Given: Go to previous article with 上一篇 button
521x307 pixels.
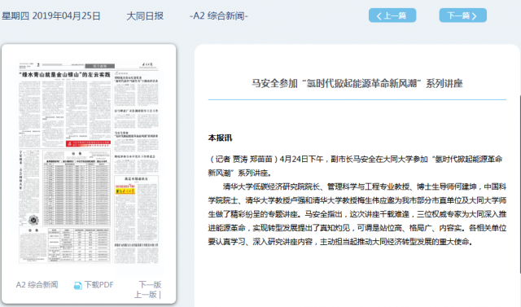Looking at the screenshot, I should pyautogui.click(x=392, y=15).
